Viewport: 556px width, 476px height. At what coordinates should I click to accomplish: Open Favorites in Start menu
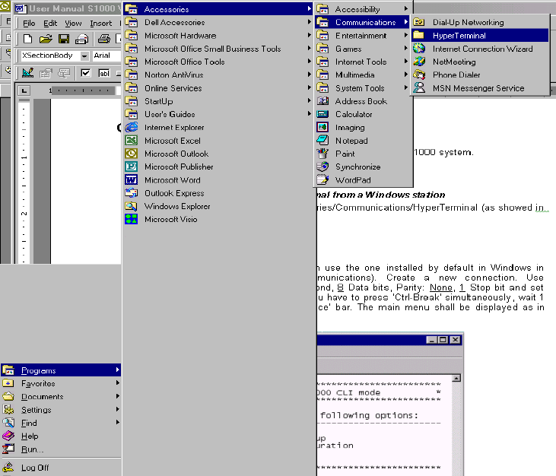(x=61, y=384)
